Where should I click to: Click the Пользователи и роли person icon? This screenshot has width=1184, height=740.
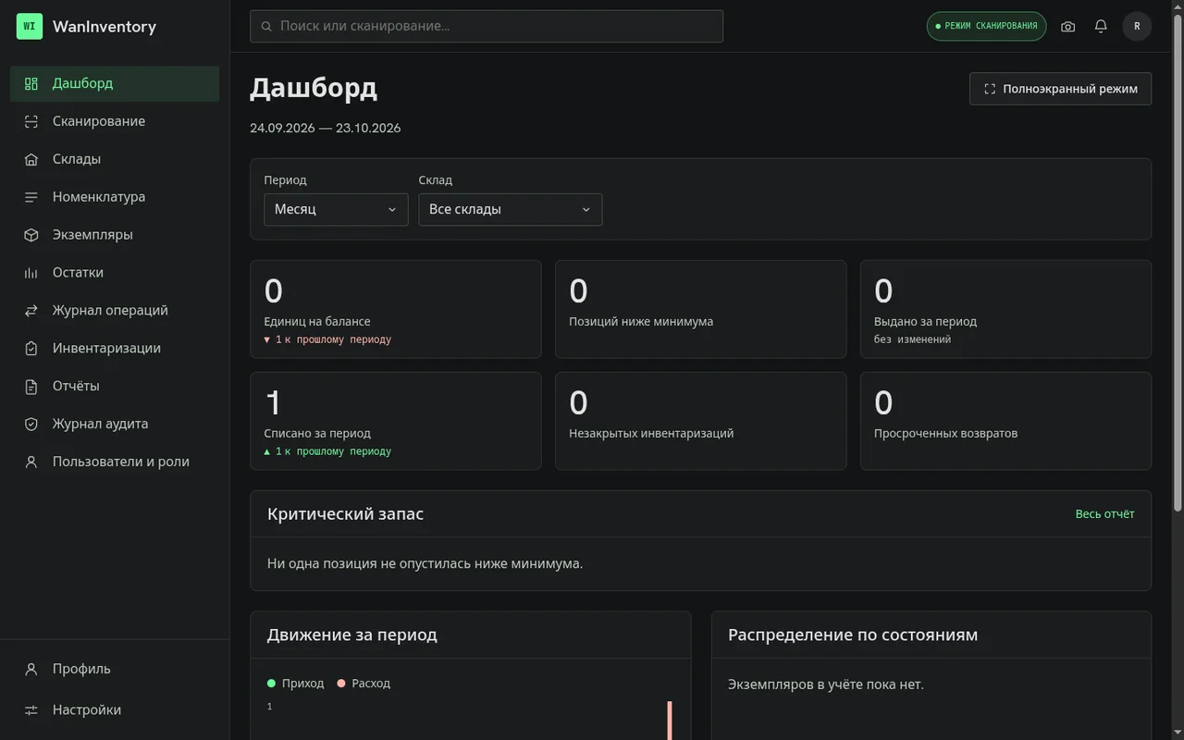pos(31,462)
